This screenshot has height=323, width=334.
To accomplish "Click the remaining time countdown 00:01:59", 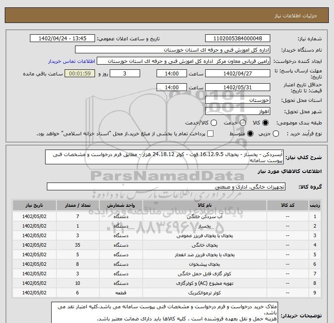I will [80, 73].
